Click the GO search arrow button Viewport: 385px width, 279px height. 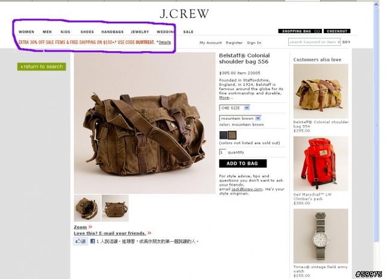(346, 42)
